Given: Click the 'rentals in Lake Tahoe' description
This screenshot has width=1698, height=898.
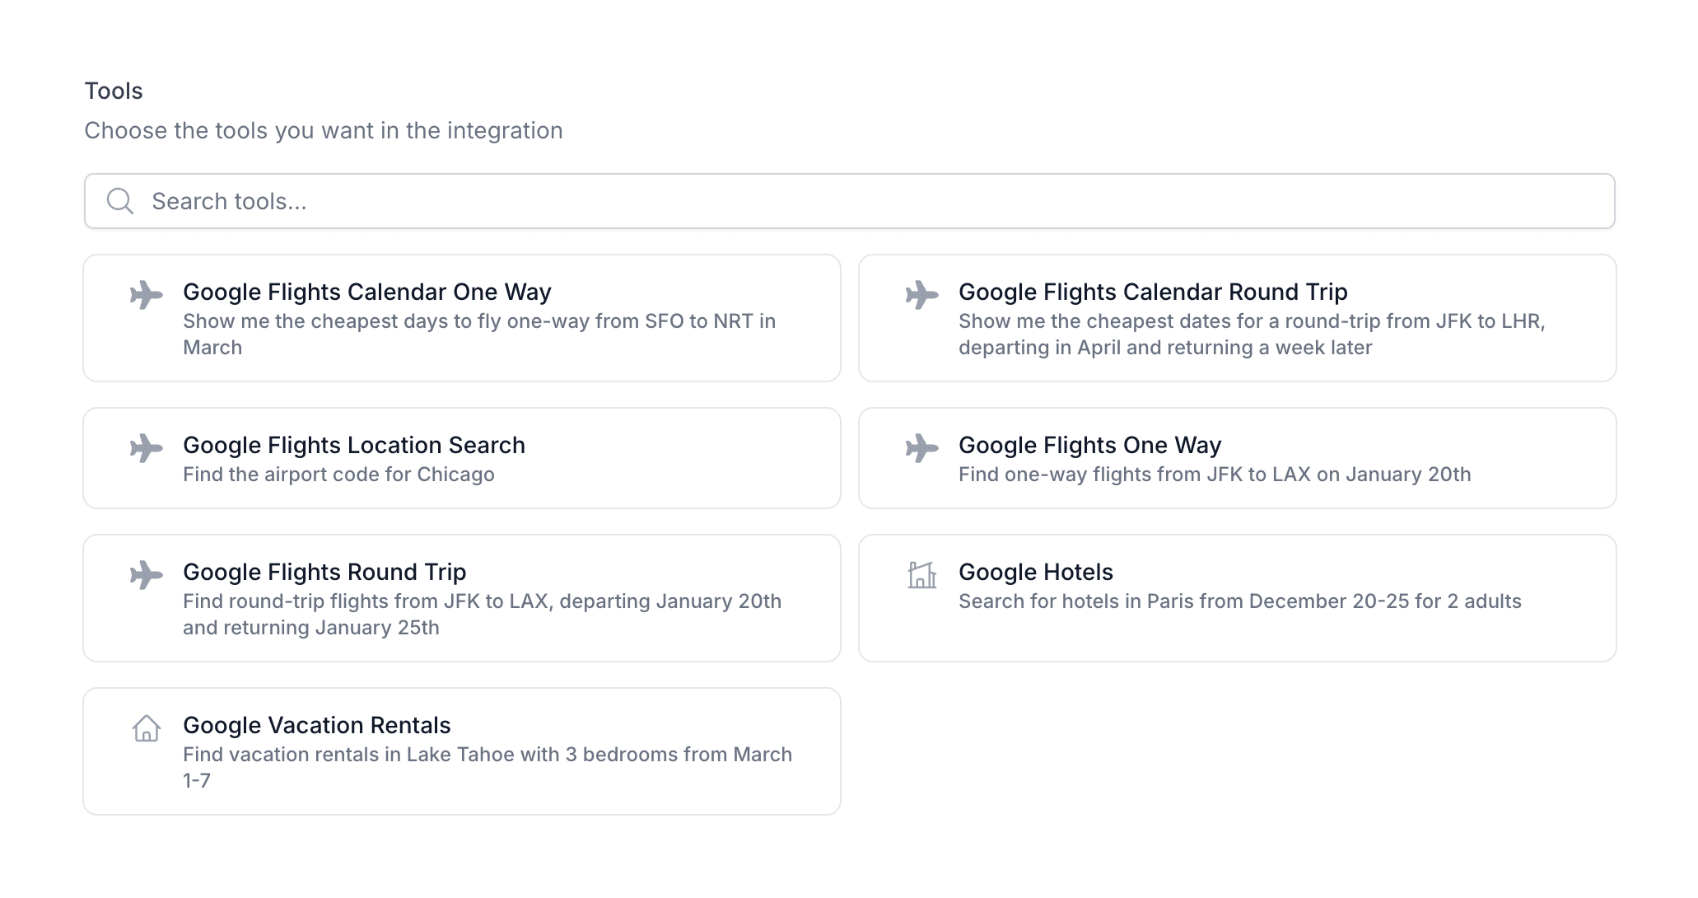Looking at the screenshot, I should [x=487, y=755].
